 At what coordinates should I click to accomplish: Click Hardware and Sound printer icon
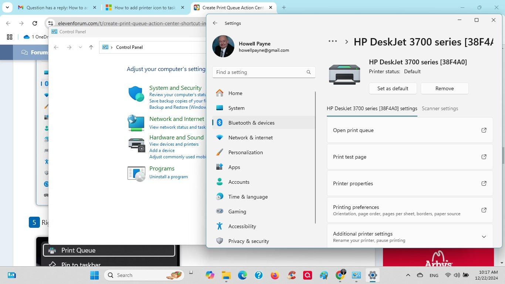tap(136, 145)
